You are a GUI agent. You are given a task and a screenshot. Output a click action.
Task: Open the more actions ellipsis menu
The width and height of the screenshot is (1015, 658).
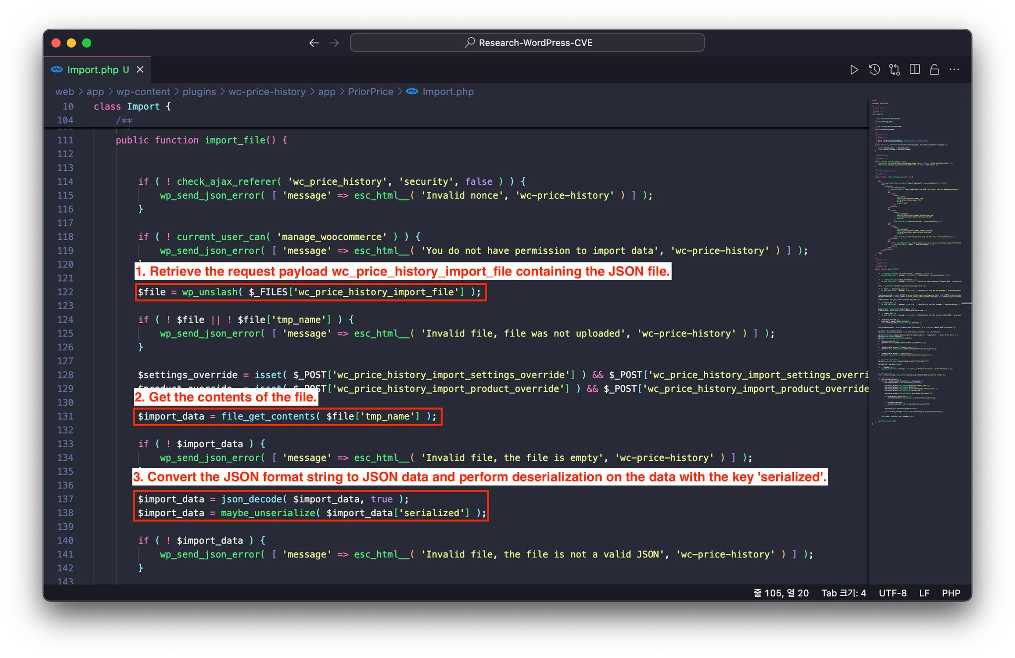point(955,70)
